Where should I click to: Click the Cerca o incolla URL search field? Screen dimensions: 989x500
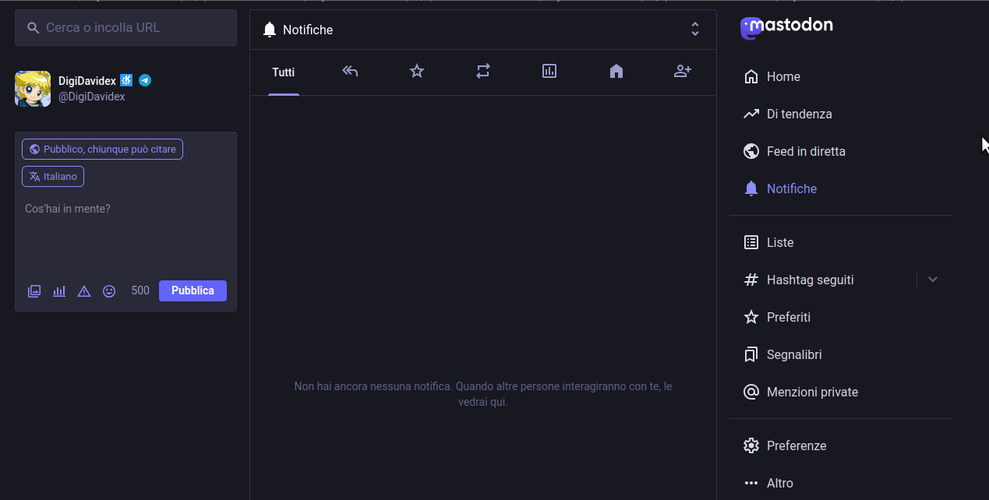[132, 28]
